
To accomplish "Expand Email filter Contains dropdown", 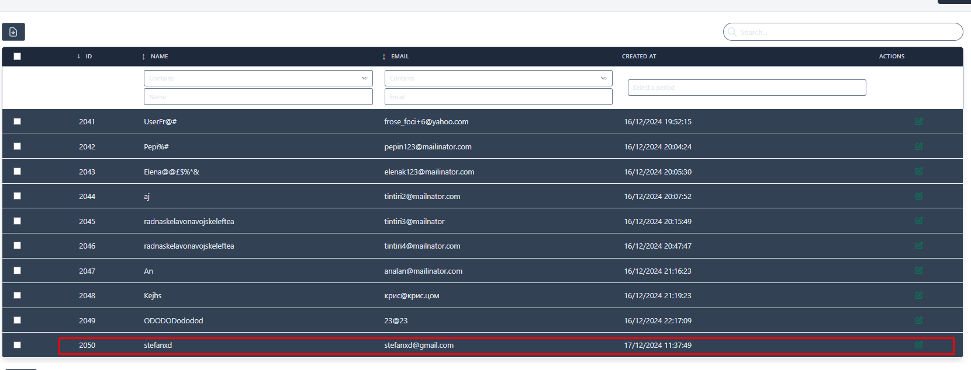I will (x=498, y=78).
